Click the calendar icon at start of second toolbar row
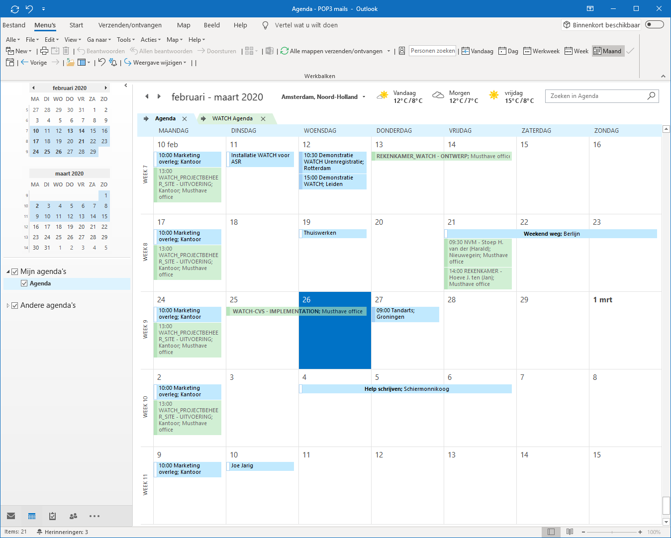This screenshot has width=671, height=538. click(x=9, y=62)
